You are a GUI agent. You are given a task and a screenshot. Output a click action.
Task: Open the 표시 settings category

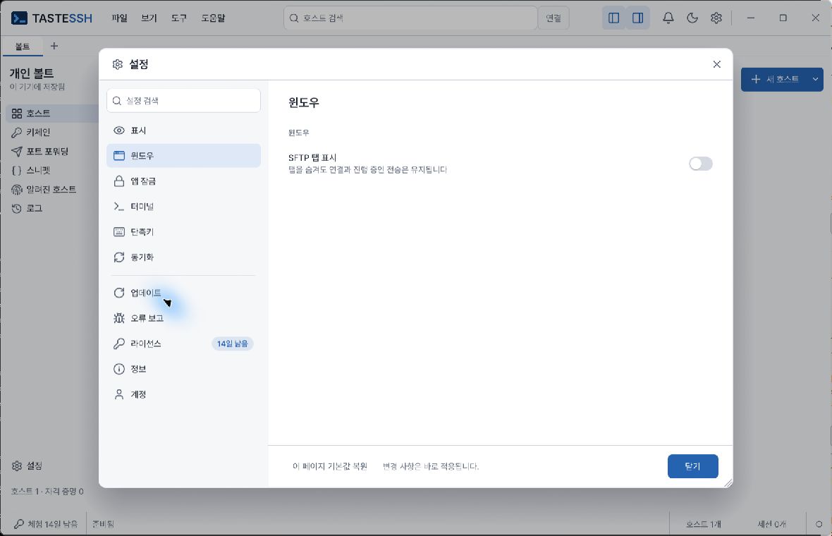click(x=183, y=130)
